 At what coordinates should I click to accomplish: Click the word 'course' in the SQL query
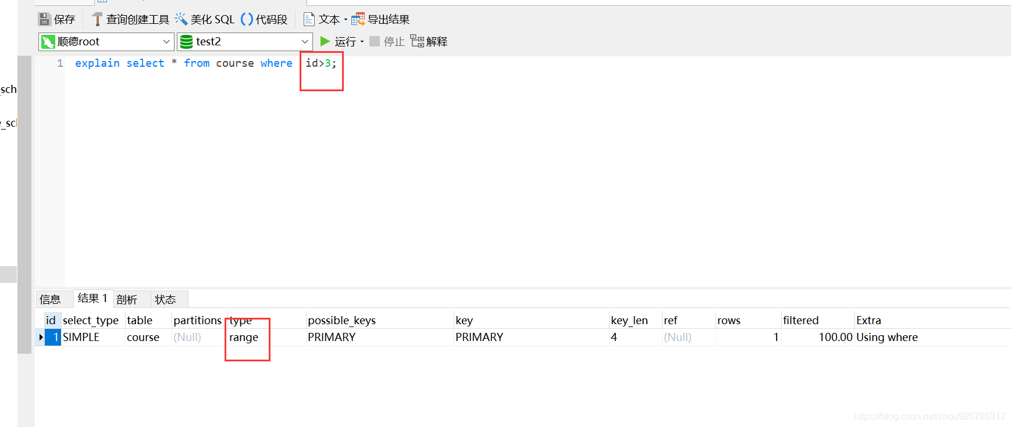(235, 63)
